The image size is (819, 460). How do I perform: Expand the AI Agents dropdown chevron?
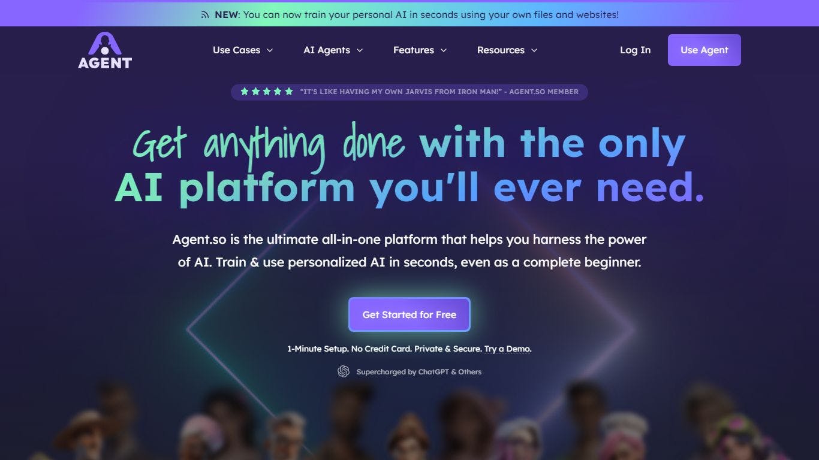coord(360,50)
